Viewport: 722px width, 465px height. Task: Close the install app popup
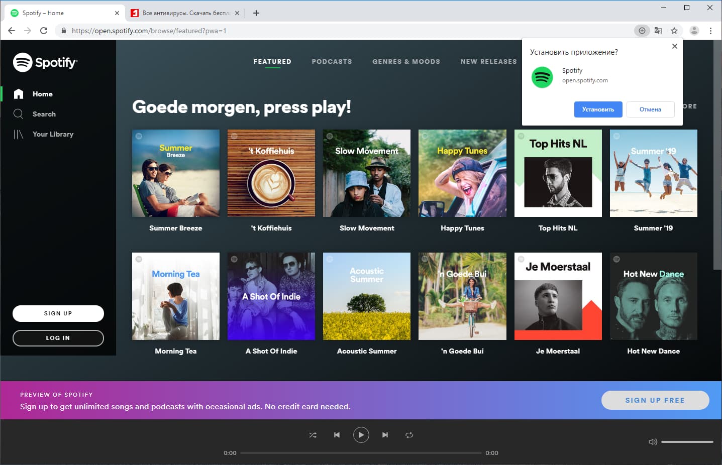pyautogui.click(x=675, y=46)
